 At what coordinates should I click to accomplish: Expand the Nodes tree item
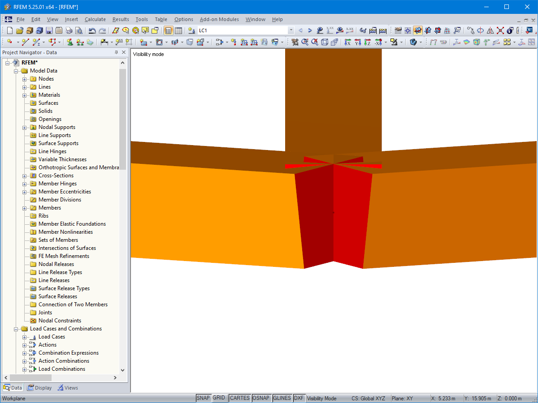pyautogui.click(x=25, y=79)
